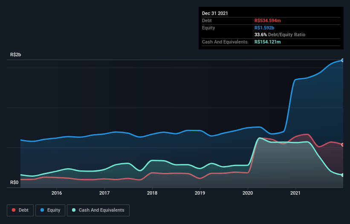
Task: Select the teal Cash endpoint marker
Action: click(343, 175)
